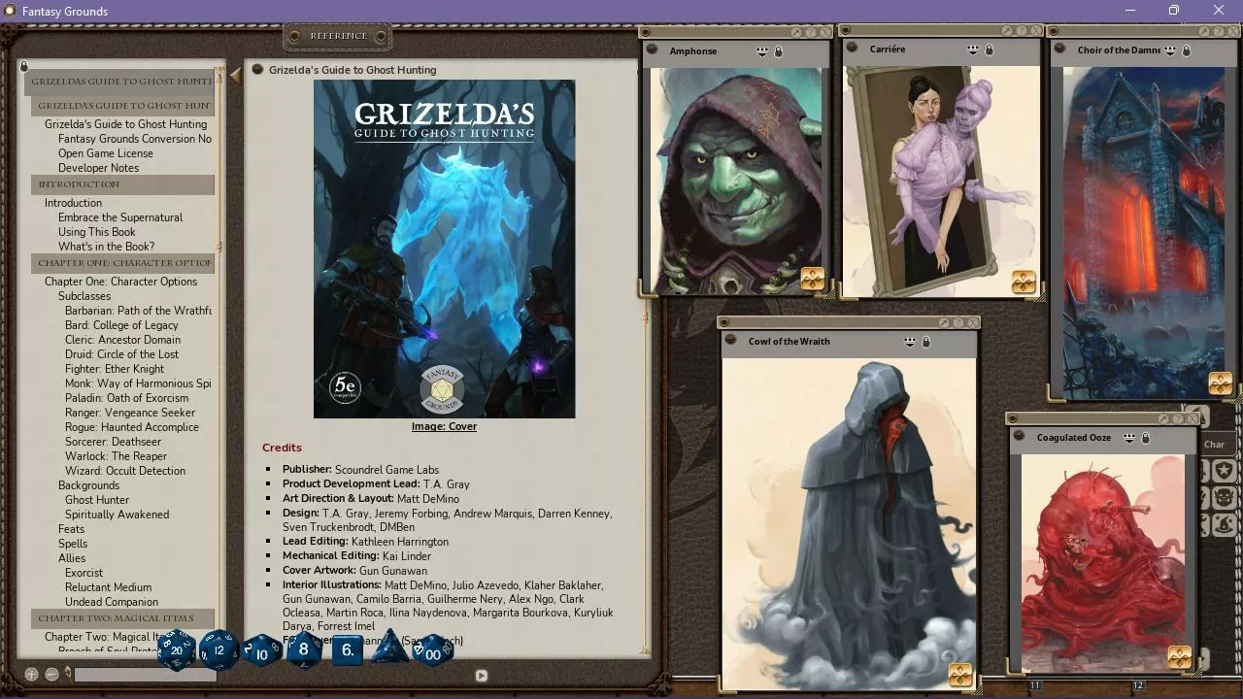
Task: Open share icon on Amphonse image
Action: (x=763, y=51)
